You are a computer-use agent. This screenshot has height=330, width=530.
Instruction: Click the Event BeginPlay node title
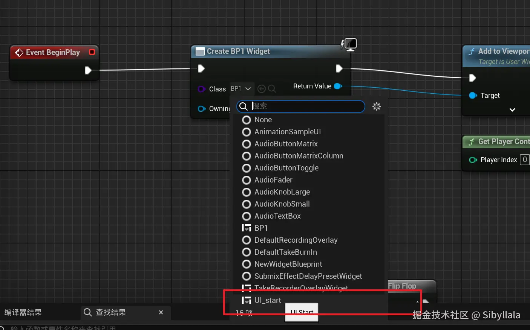[53, 52]
